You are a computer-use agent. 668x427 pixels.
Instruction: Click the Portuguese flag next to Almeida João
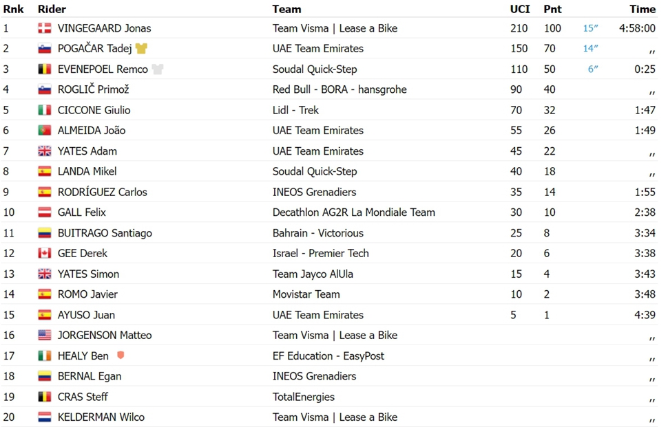pyautogui.click(x=45, y=131)
